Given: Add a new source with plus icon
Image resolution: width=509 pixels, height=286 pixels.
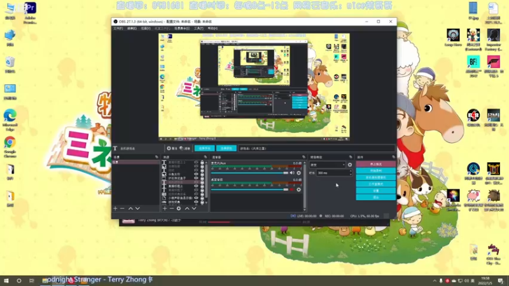Looking at the screenshot, I should (x=165, y=208).
